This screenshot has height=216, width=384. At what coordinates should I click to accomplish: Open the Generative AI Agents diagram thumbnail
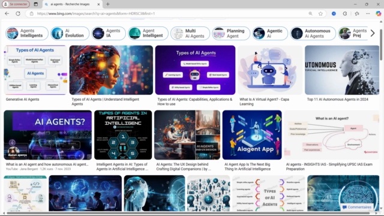point(35,70)
